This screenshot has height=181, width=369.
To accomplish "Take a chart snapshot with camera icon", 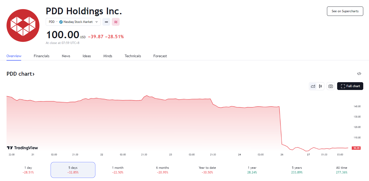I will pyautogui.click(x=331, y=86).
